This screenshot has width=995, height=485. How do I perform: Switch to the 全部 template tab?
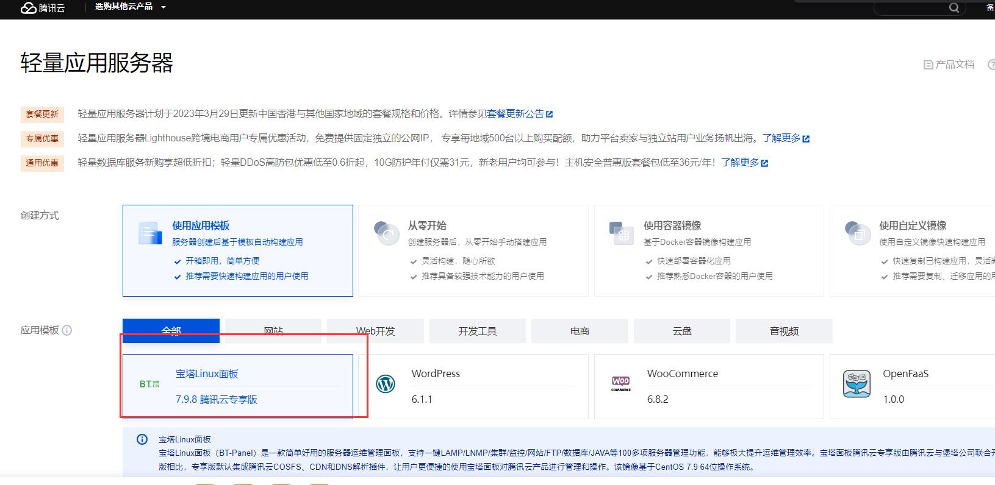(171, 331)
